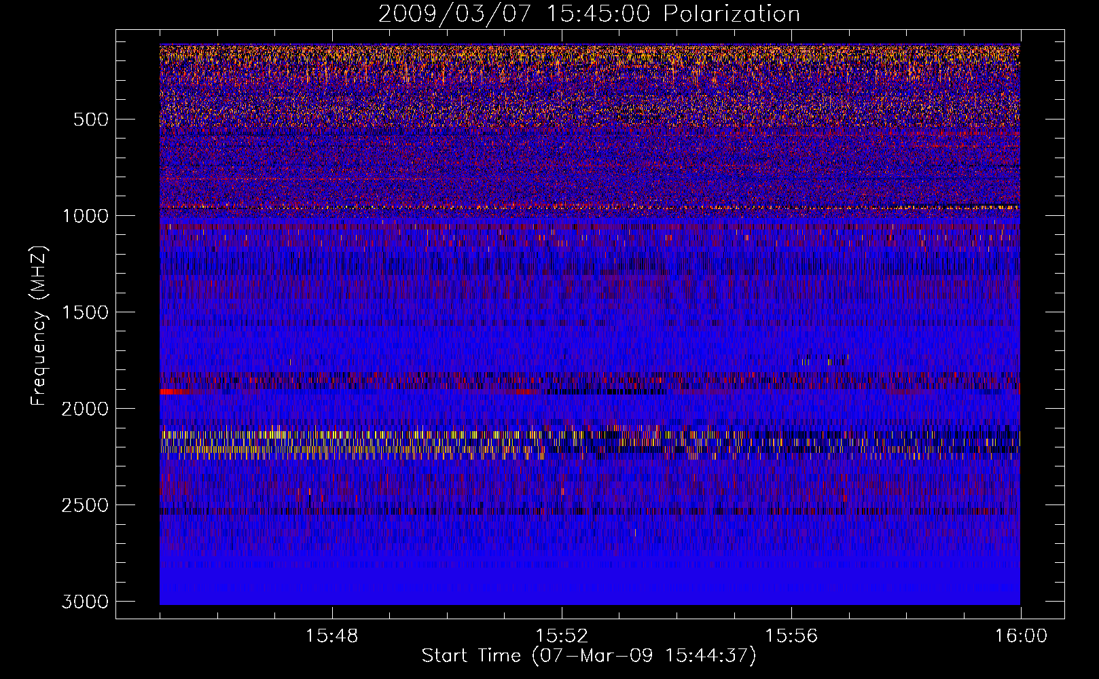The width and height of the screenshot is (1099, 679).
Task: Click the 'Start Time (07-Mar-09 15:44:37)' label
Action: point(589,656)
